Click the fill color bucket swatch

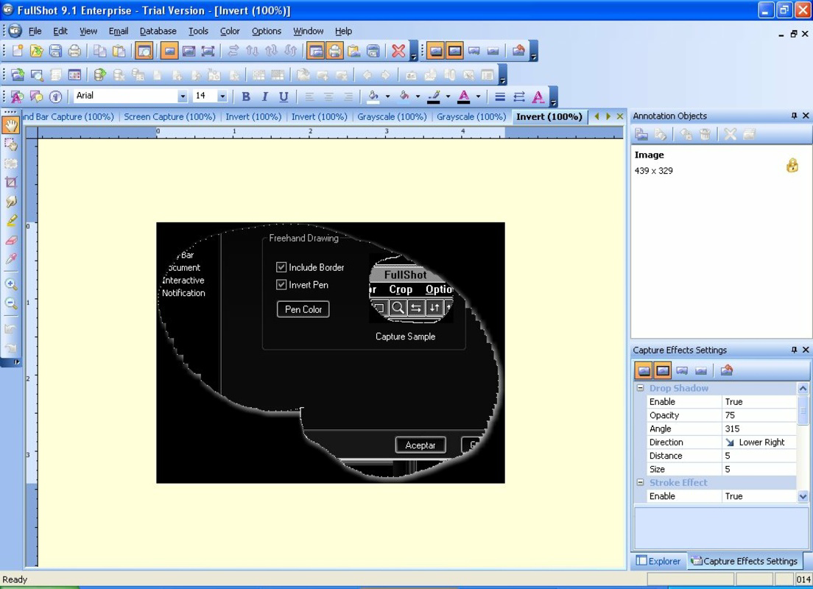coord(373,96)
